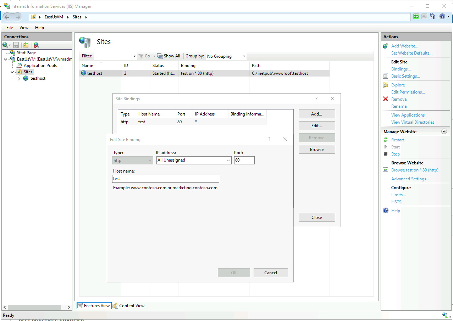Expand the testhost tree node
Image resolution: width=453 pixels, height=321 pixels.
[x=19, y=78]
